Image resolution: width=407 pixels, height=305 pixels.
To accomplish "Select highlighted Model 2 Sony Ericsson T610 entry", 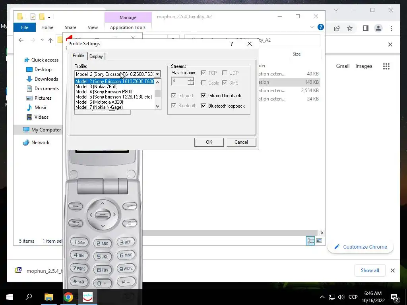I will point(114,81).
